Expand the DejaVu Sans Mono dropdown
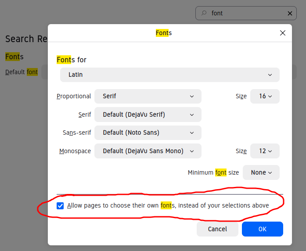 pos(148,151)
